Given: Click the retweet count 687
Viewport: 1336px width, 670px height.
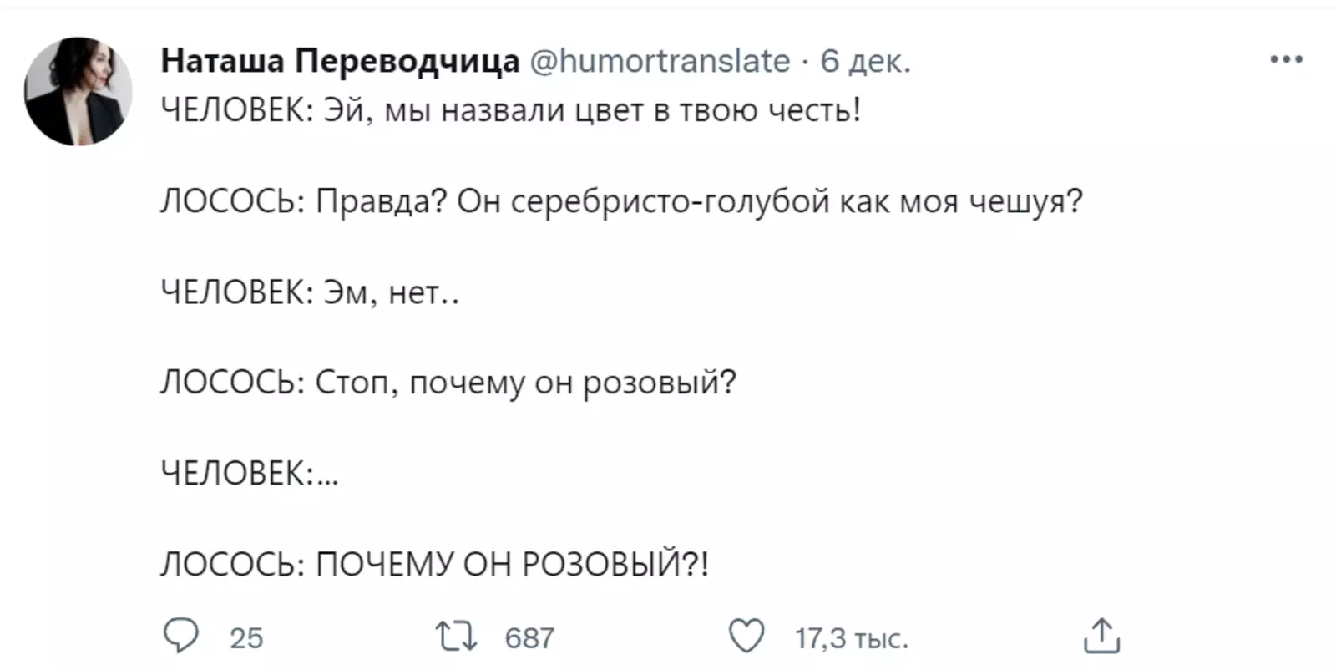Looking at the screenshot, I should coord(529,638).
